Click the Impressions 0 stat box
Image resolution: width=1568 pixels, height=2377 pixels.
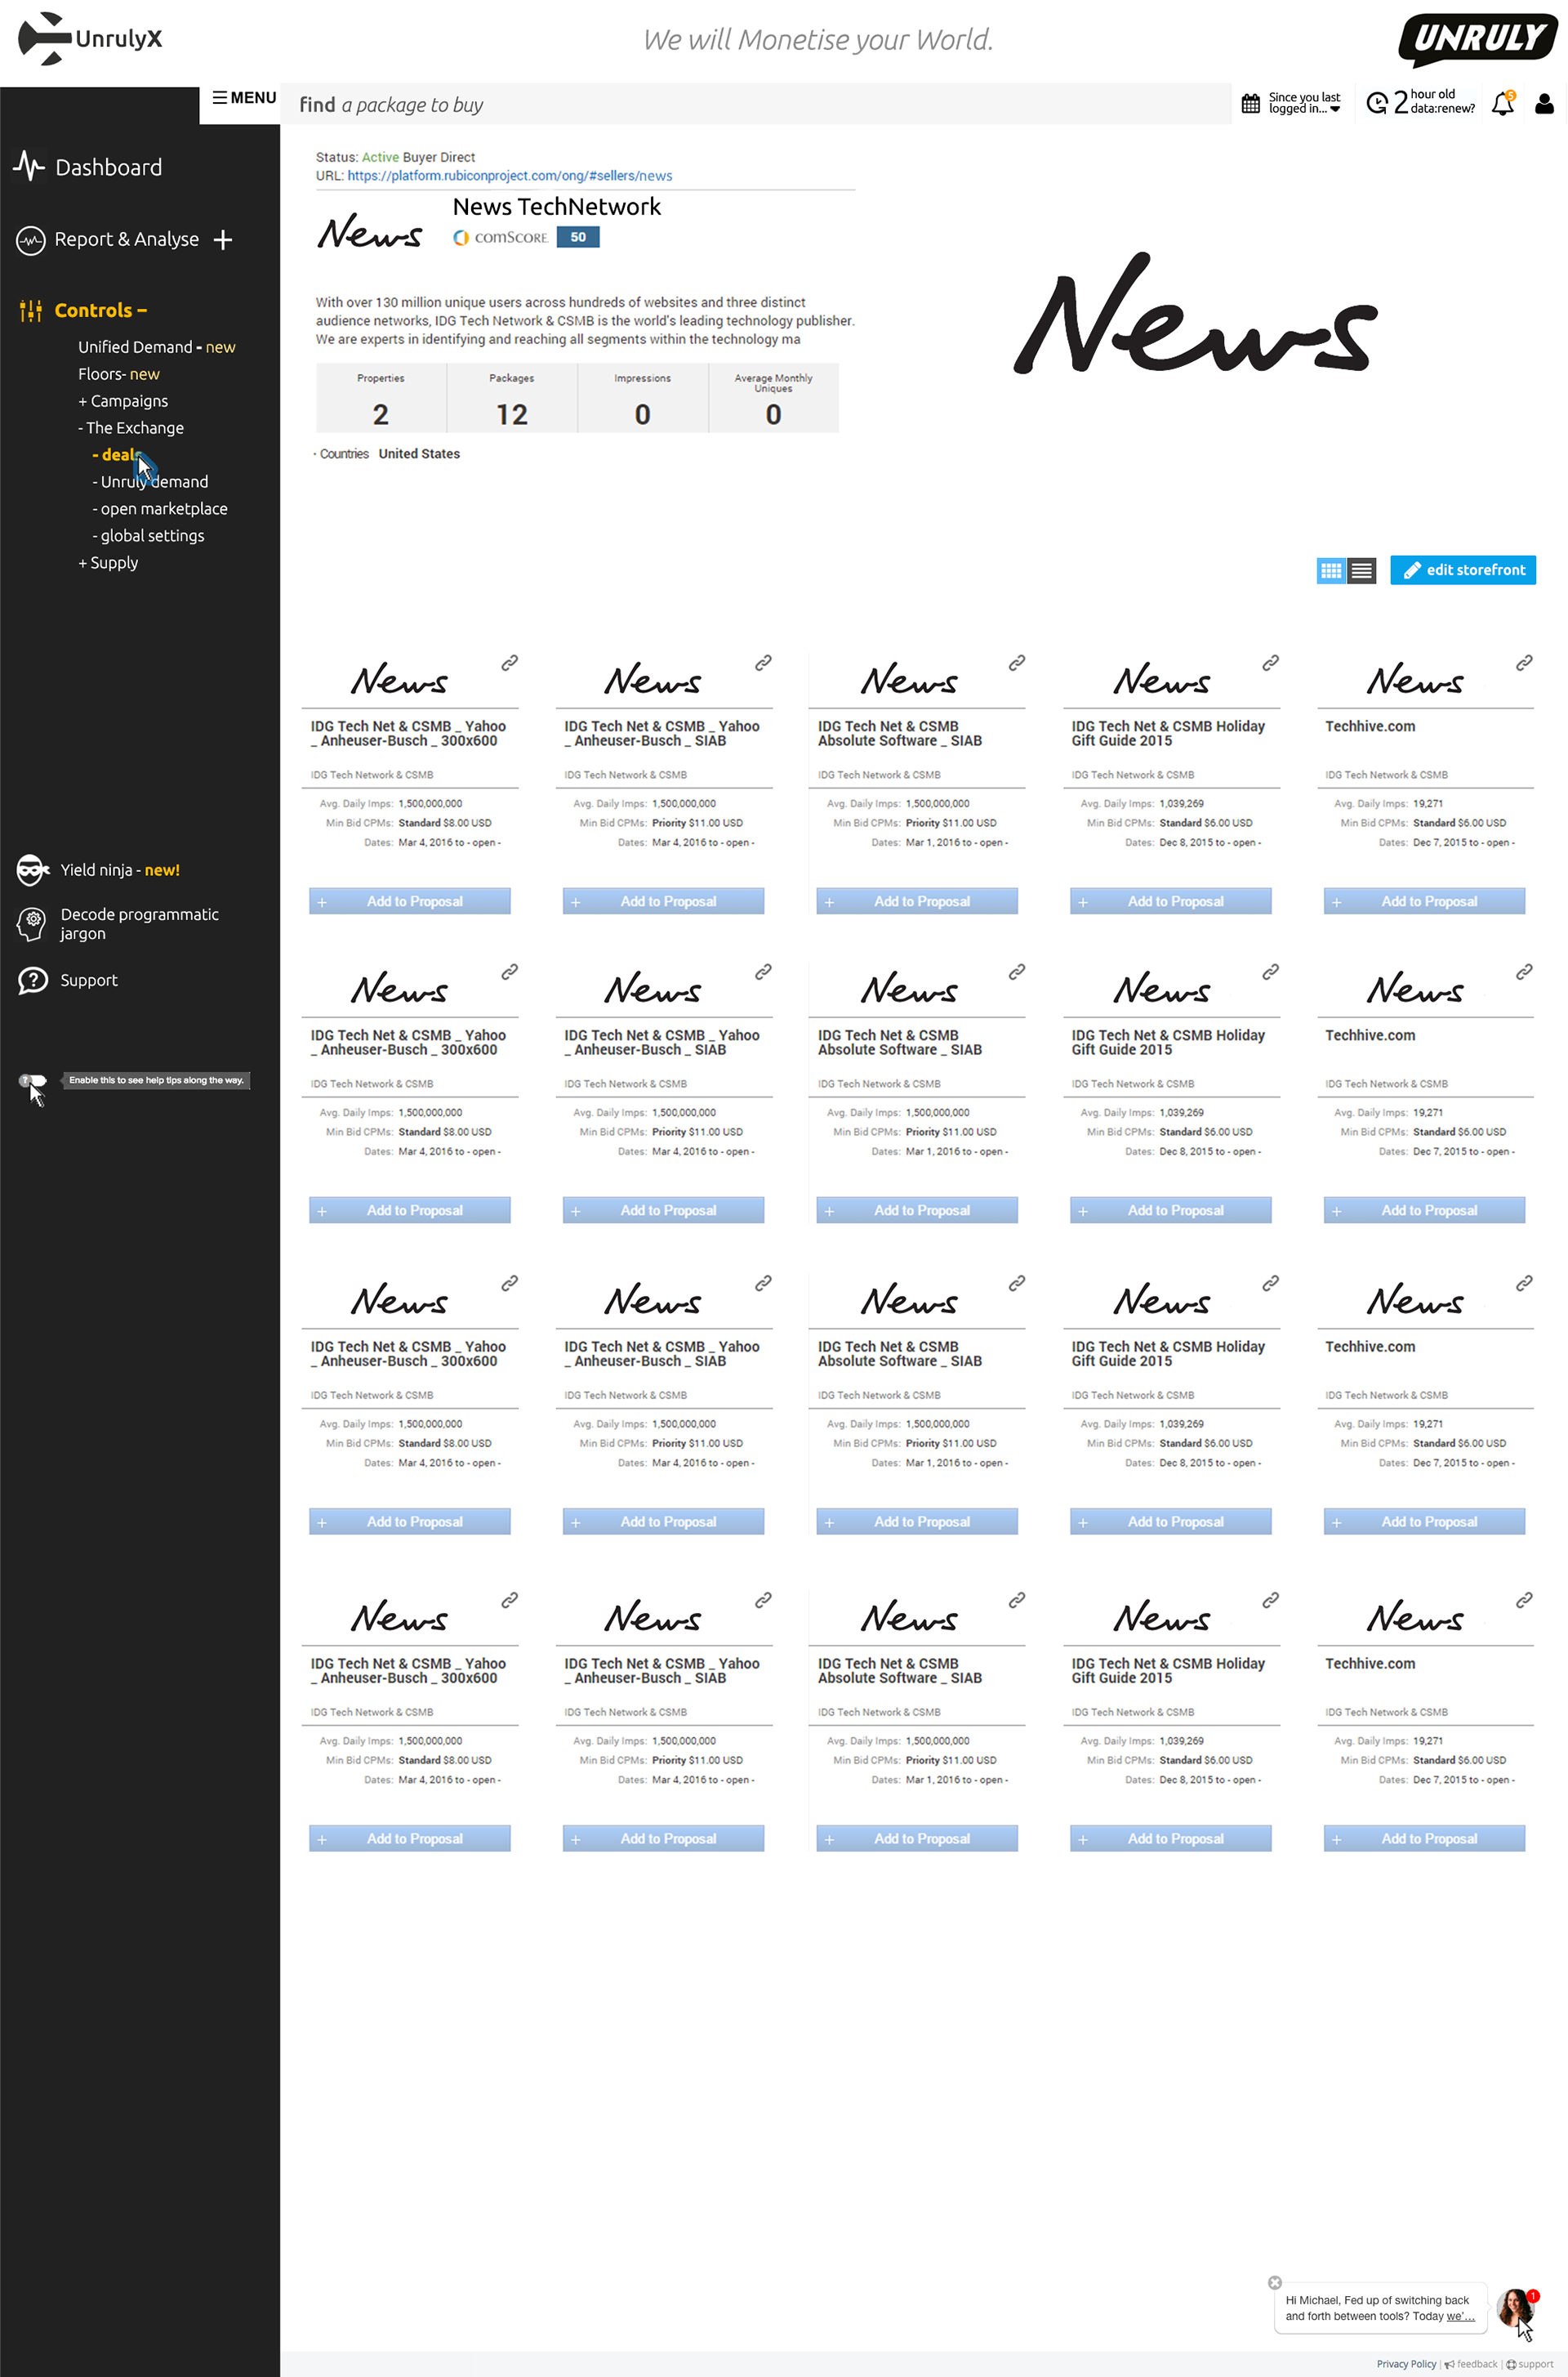point(643,400)
